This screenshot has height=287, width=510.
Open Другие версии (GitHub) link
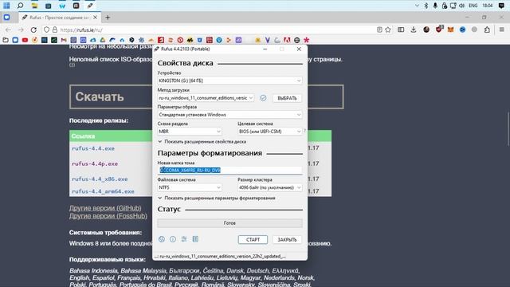(105, 208)
